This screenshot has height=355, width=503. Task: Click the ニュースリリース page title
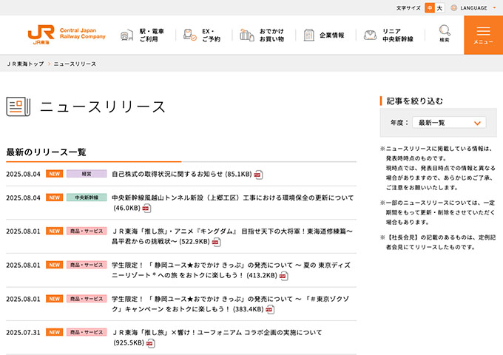103,106
